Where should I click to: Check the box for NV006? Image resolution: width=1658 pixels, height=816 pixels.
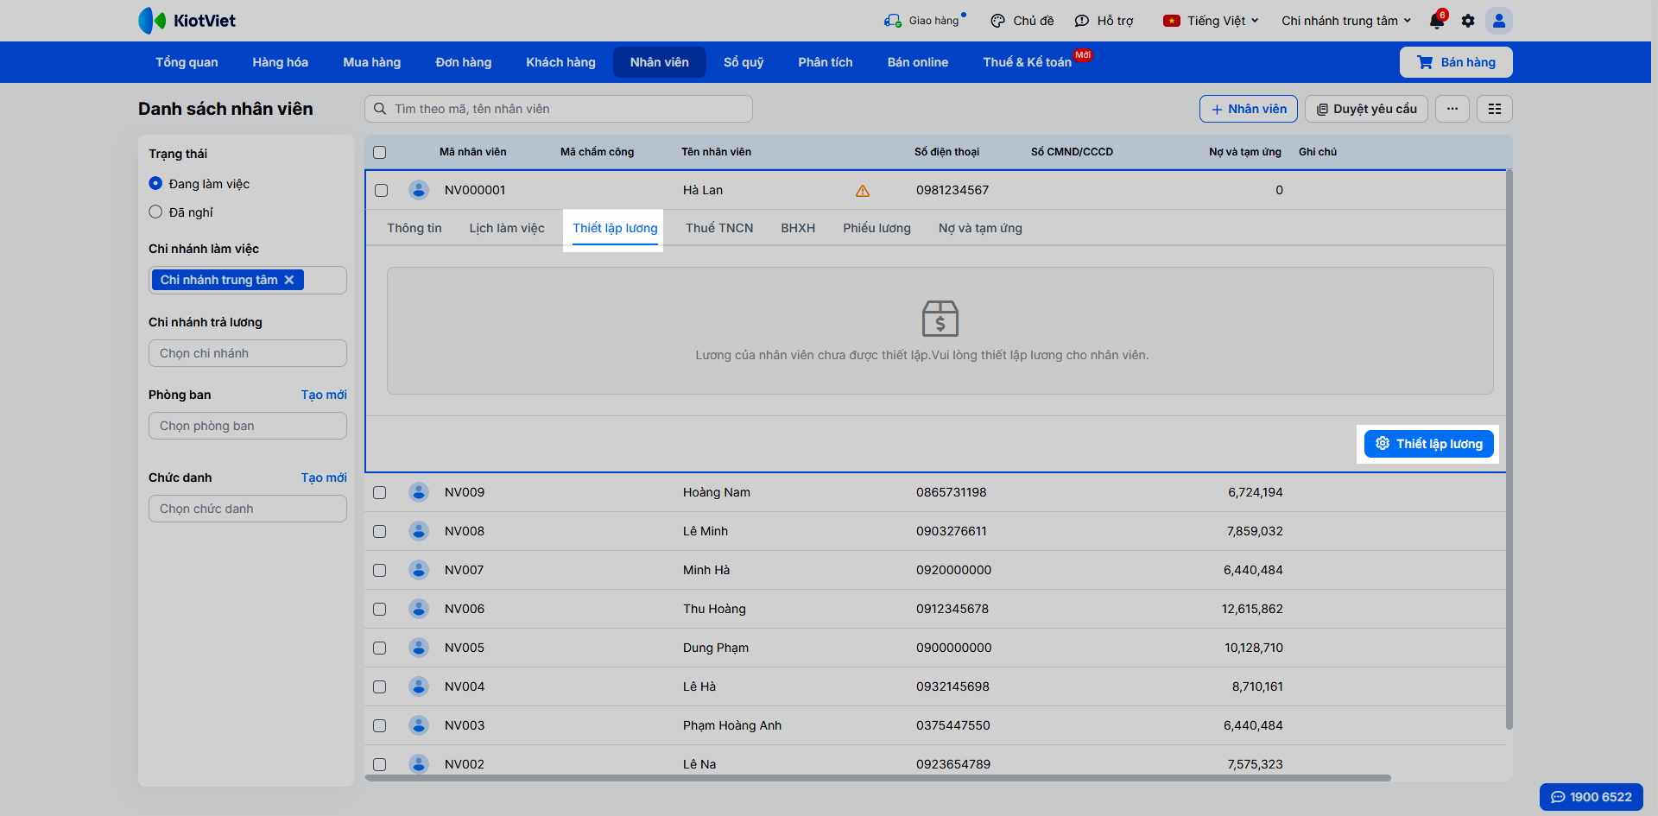pos(380,610)
